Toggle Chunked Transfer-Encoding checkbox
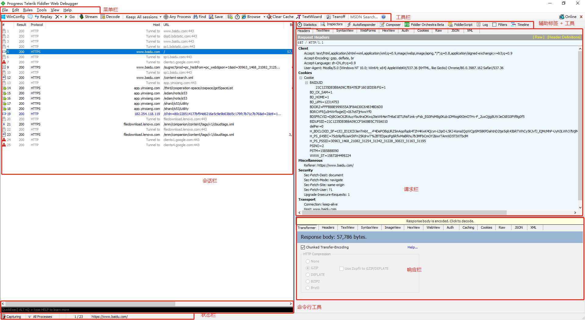This screenshot has width=585, height=320. 303,247
